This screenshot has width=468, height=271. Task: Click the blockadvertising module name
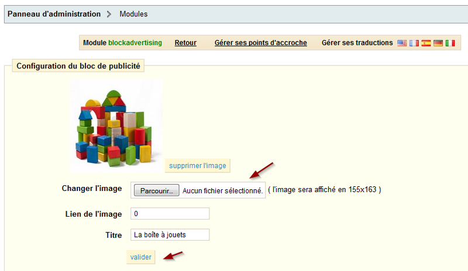click(135, 43)
